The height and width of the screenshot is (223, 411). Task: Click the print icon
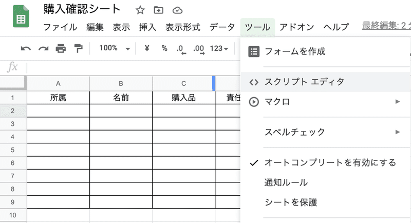pos(61,48)
